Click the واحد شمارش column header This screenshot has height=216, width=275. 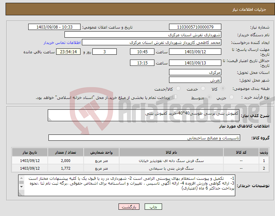click(101, 152)
